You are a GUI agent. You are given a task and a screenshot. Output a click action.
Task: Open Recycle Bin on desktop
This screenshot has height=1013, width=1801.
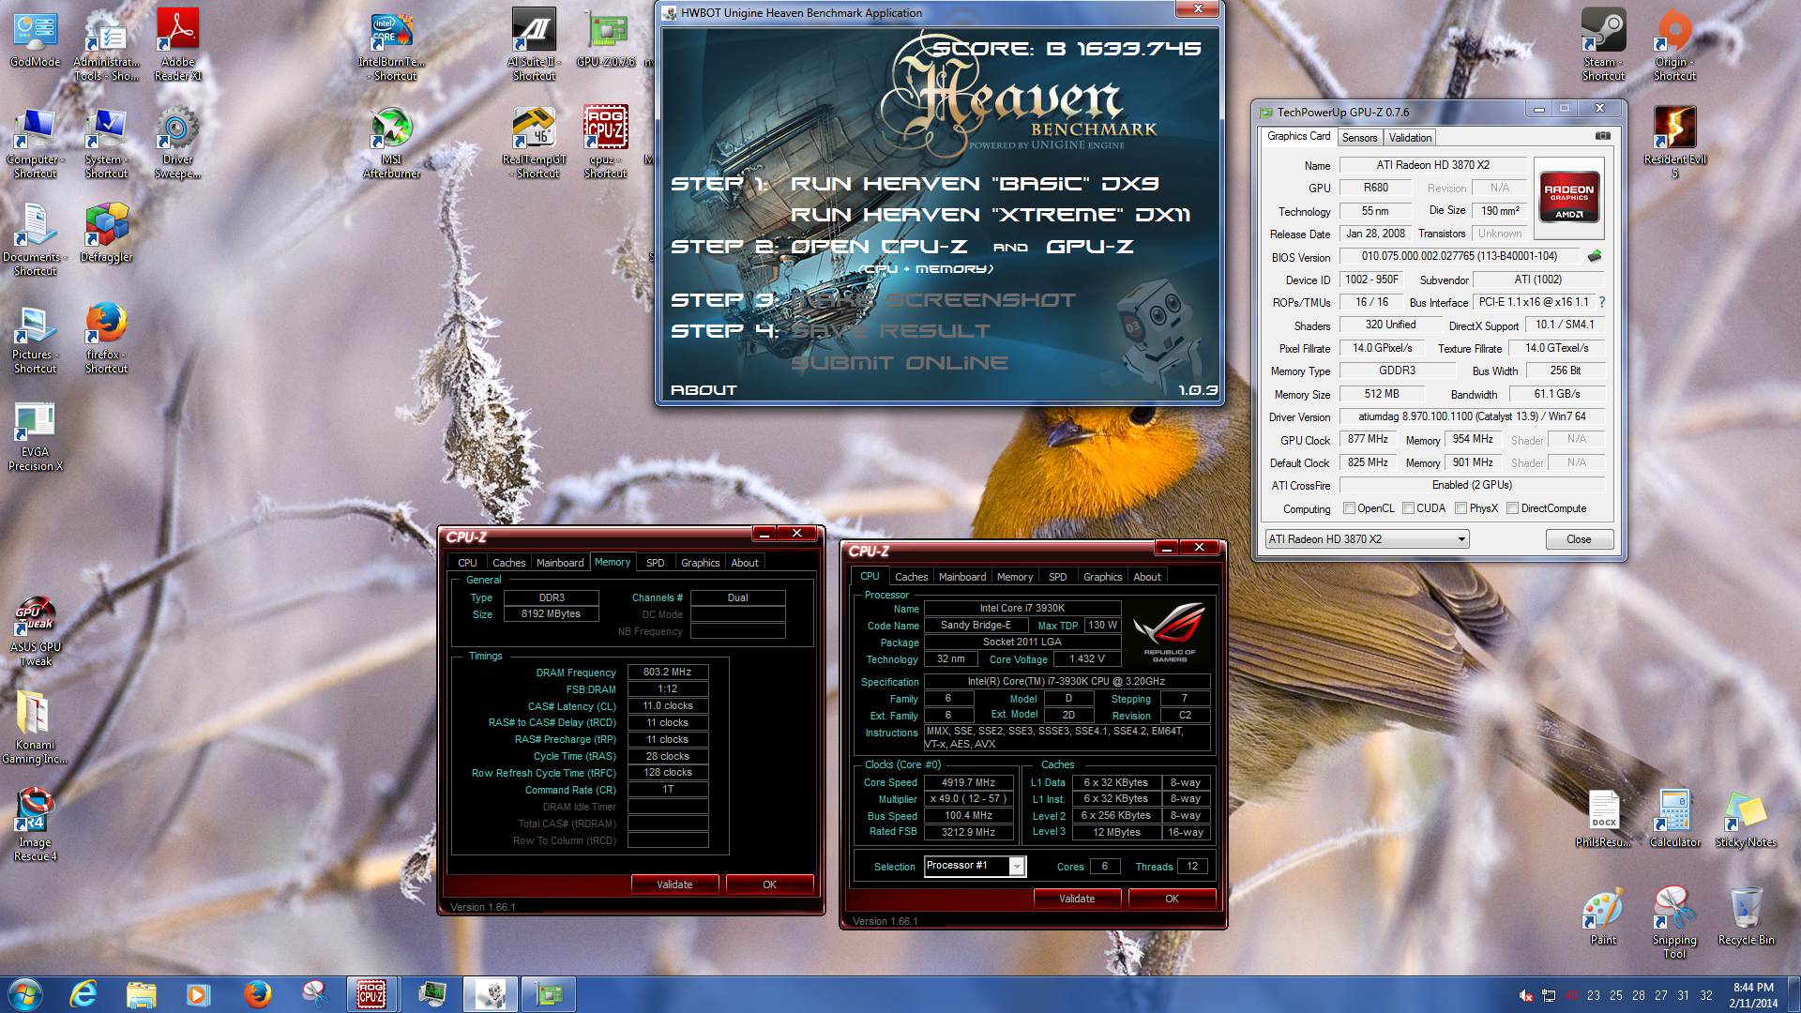click(x=1746, y=916)
